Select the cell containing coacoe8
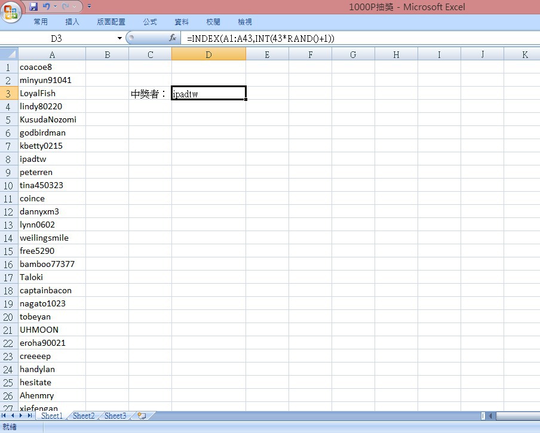 click(52, 67)
